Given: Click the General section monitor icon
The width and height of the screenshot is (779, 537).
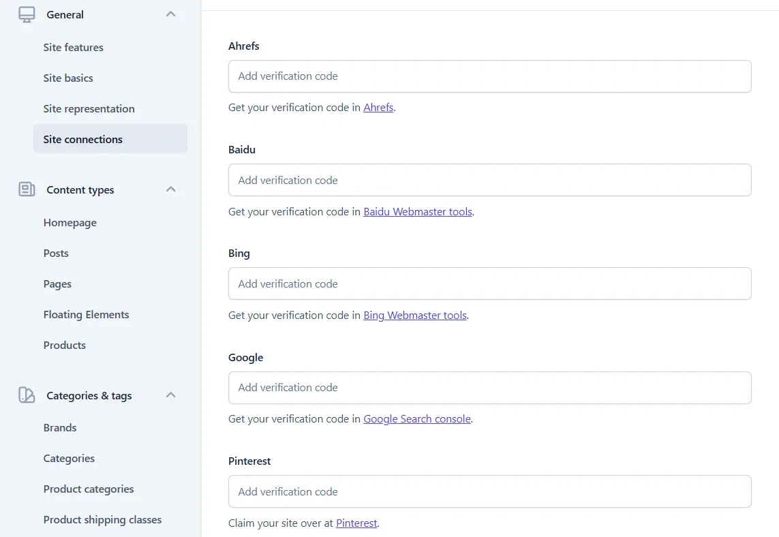Looking at the screenshot, I should [26, 14].
